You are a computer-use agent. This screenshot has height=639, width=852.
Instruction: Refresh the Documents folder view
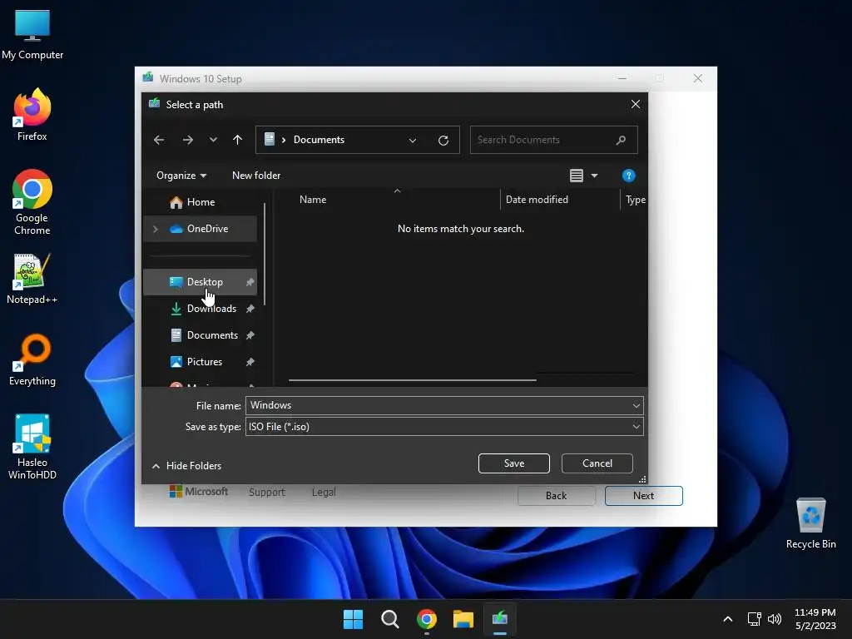[x=443, y=140]
